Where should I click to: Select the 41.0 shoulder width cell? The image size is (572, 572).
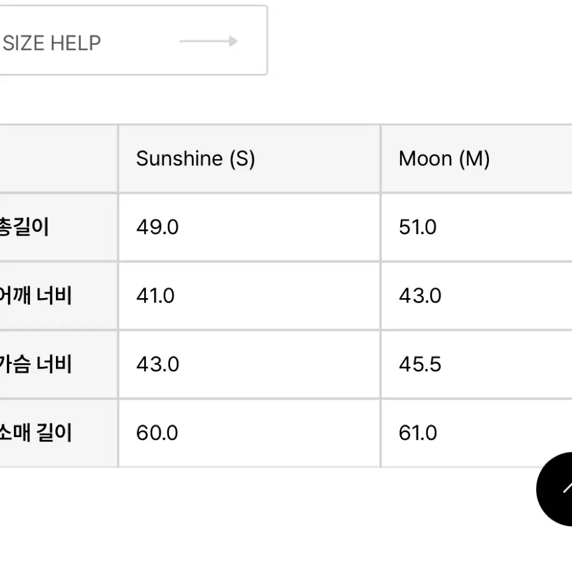coord(250,296)
